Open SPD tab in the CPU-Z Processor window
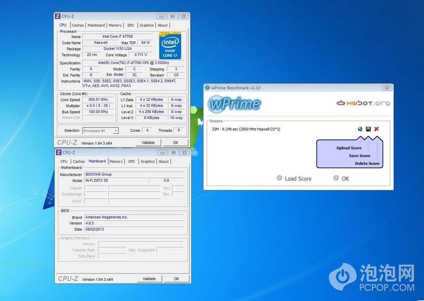 [x=130, y=25]
